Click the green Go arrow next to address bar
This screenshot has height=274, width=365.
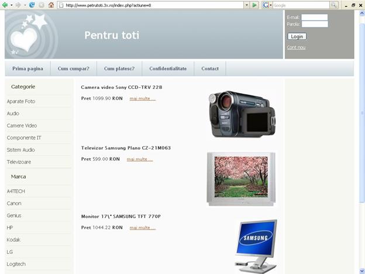(255, 5)
